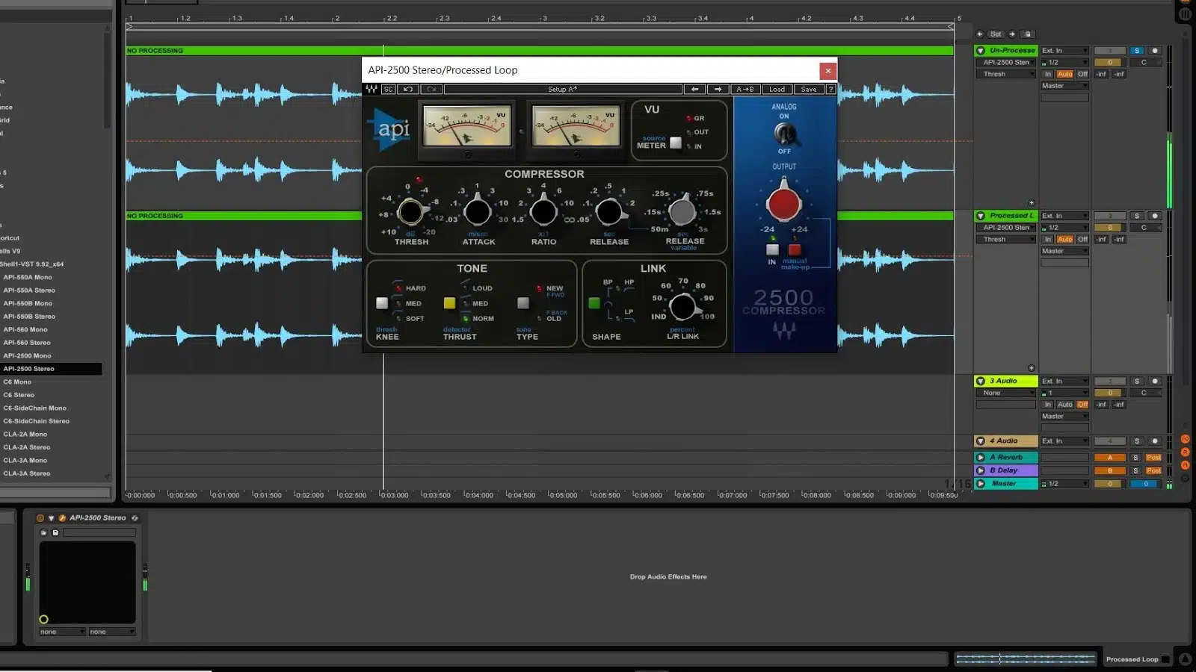Solo the Un-Processed track

pyautogui.click(x=1137, y=51)
